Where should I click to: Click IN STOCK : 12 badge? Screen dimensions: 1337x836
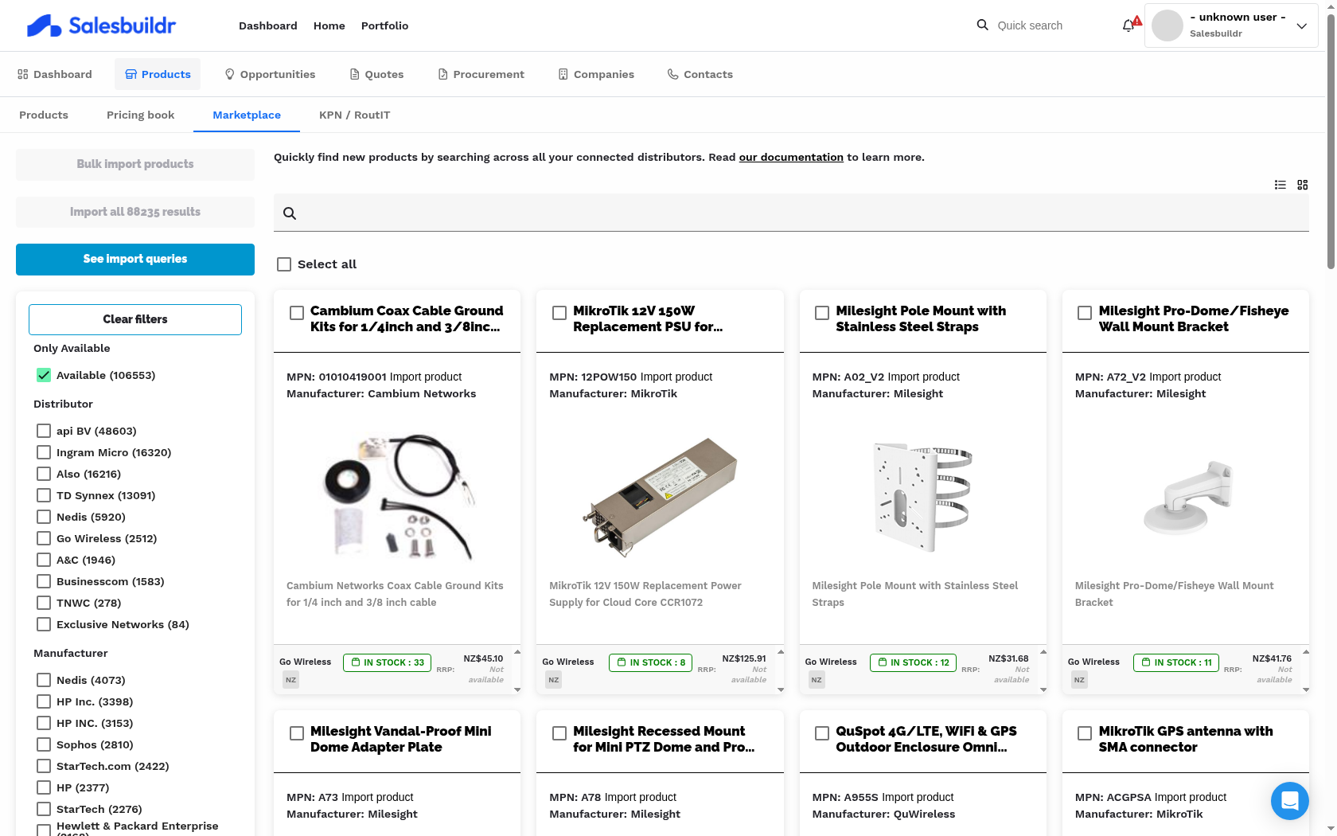pyautogui.click(x=914, y=662)
